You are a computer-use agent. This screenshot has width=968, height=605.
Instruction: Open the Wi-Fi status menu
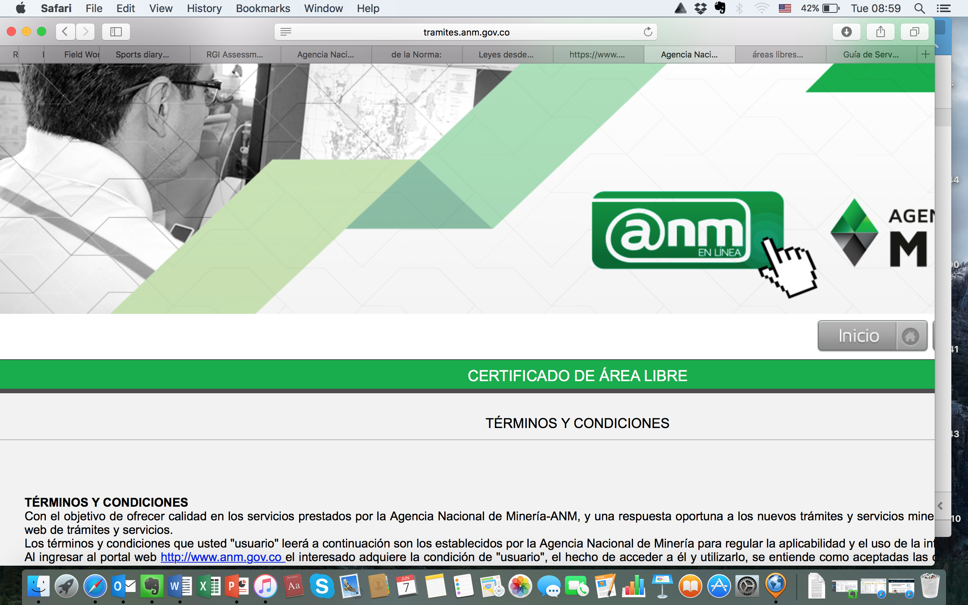point(762,8)
